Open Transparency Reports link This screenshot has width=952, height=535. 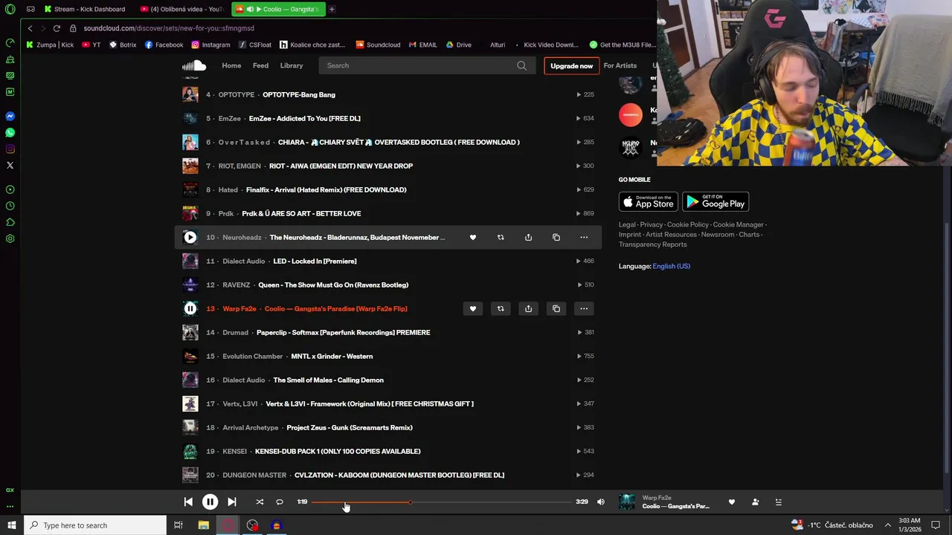(653, 244)
